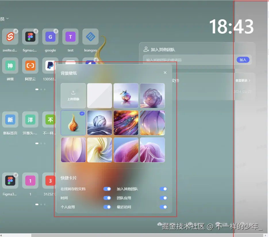Open the Figma3 app icon

10,180
